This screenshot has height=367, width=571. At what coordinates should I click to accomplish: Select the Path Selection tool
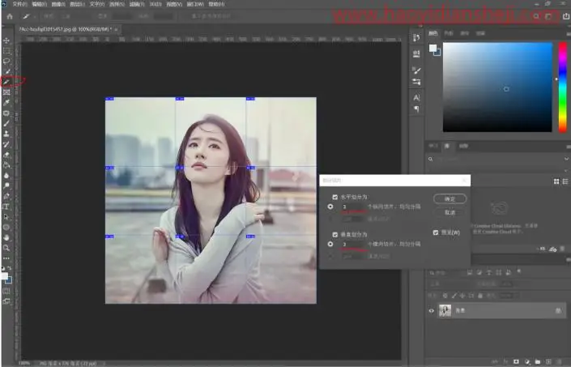click(6, 217)
